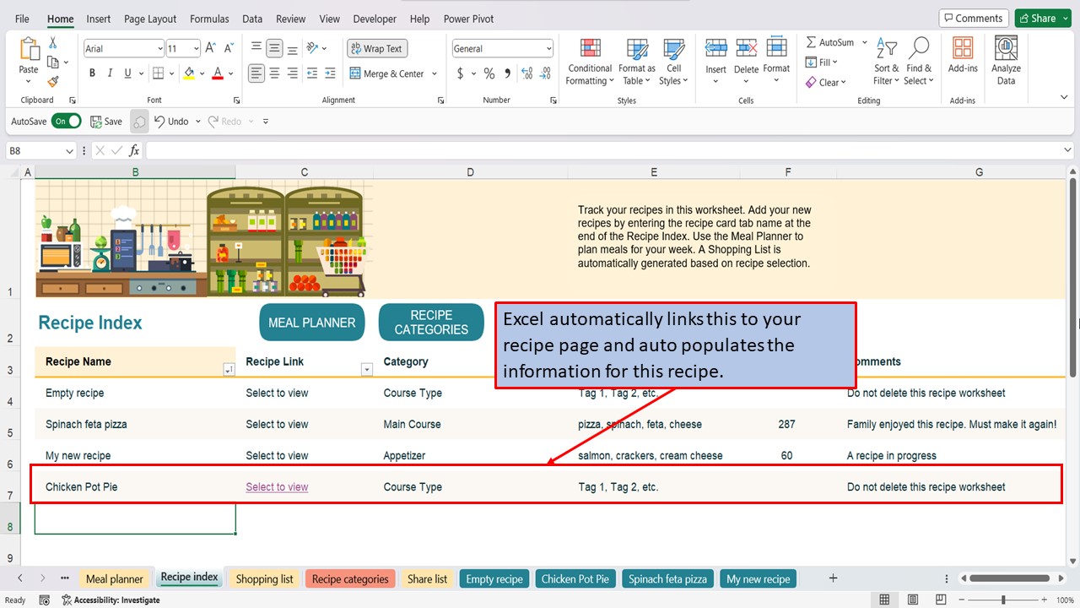Open Sort & Filter in the Editing group

(x=885, y=60)
